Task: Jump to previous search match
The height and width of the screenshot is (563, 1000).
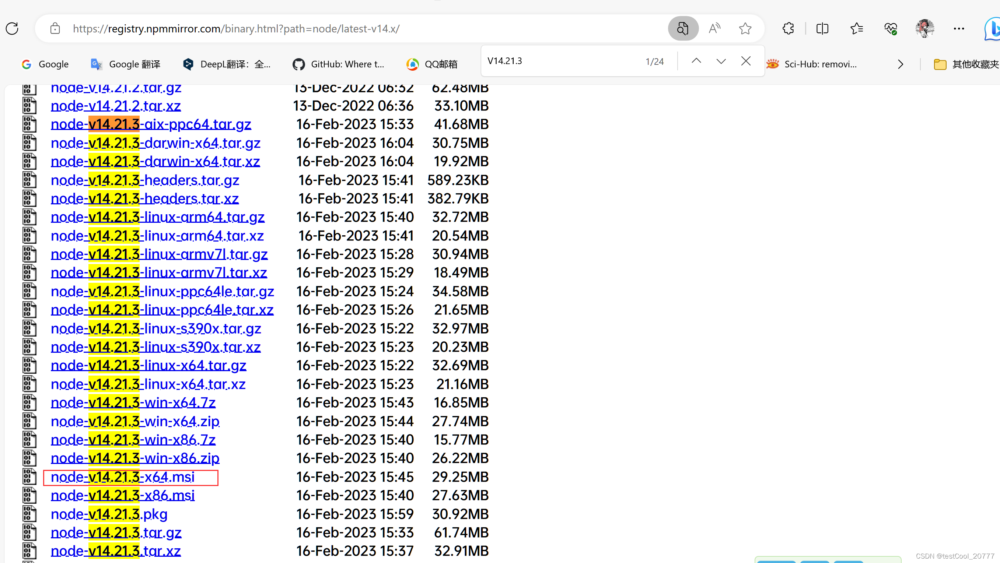Action: tap(696, 61)
